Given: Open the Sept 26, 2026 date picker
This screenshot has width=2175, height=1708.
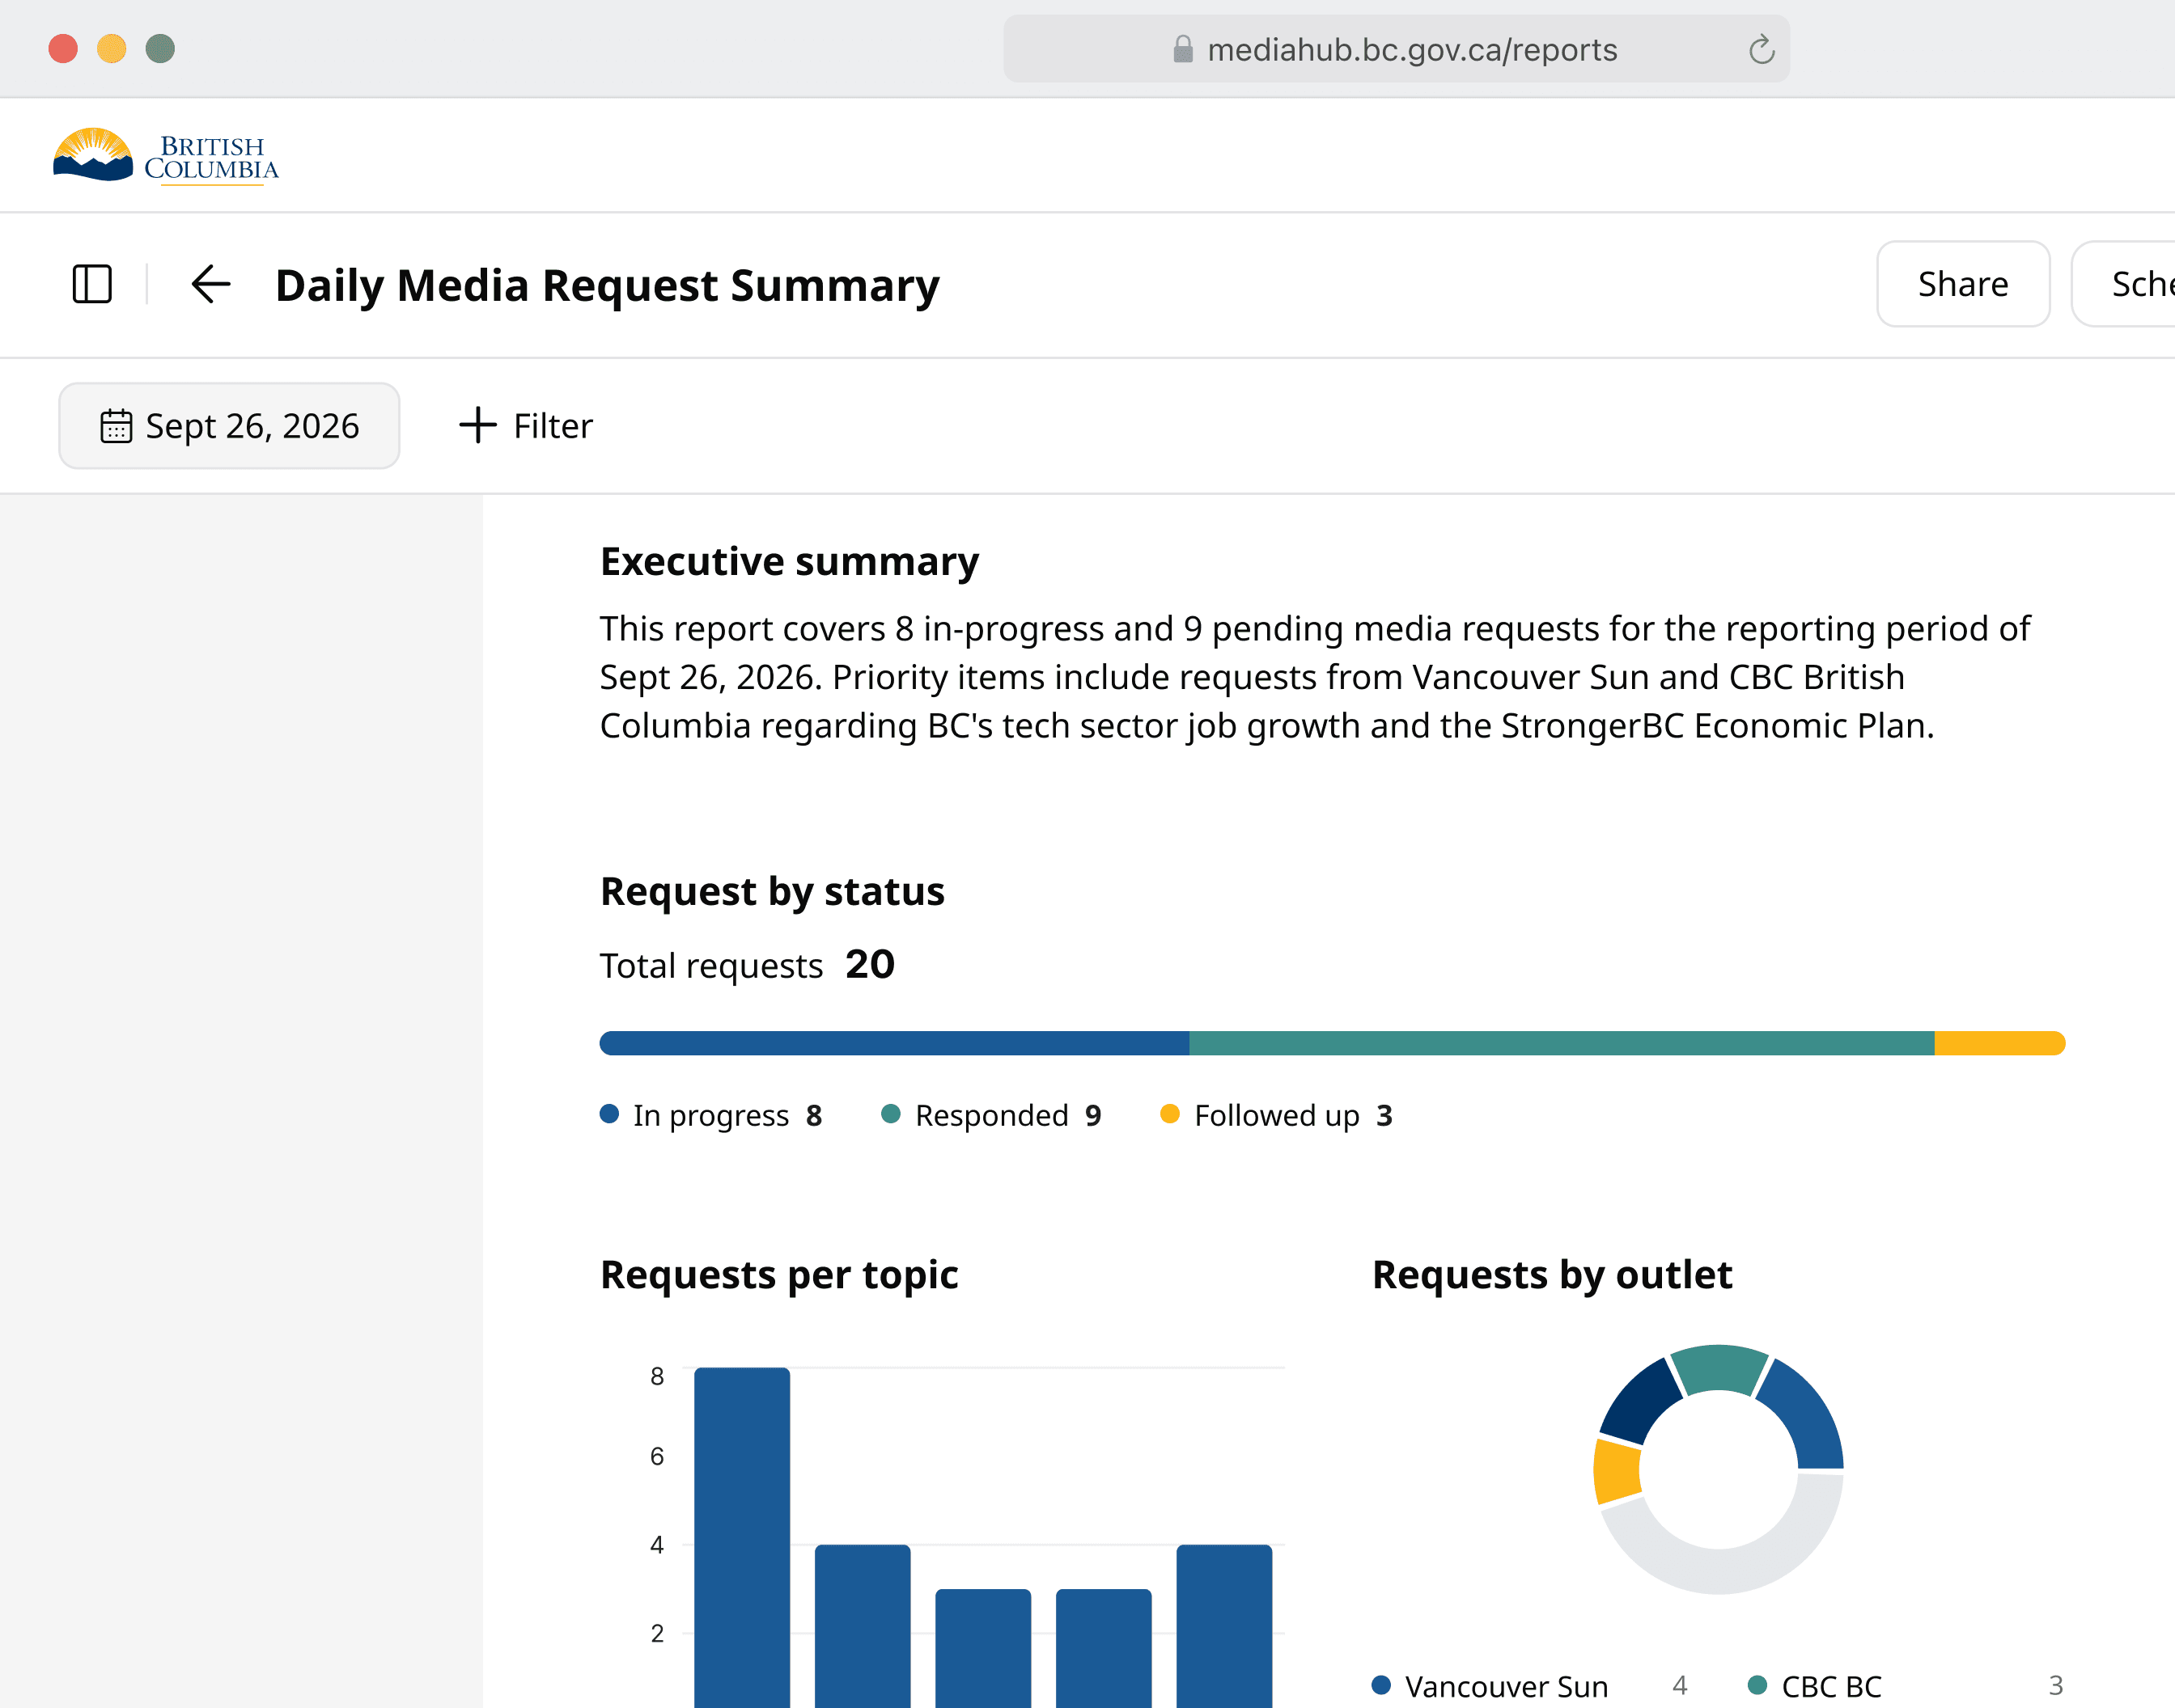Looking at the screenshot, I should pyautogui.click(x=229, y=426).
